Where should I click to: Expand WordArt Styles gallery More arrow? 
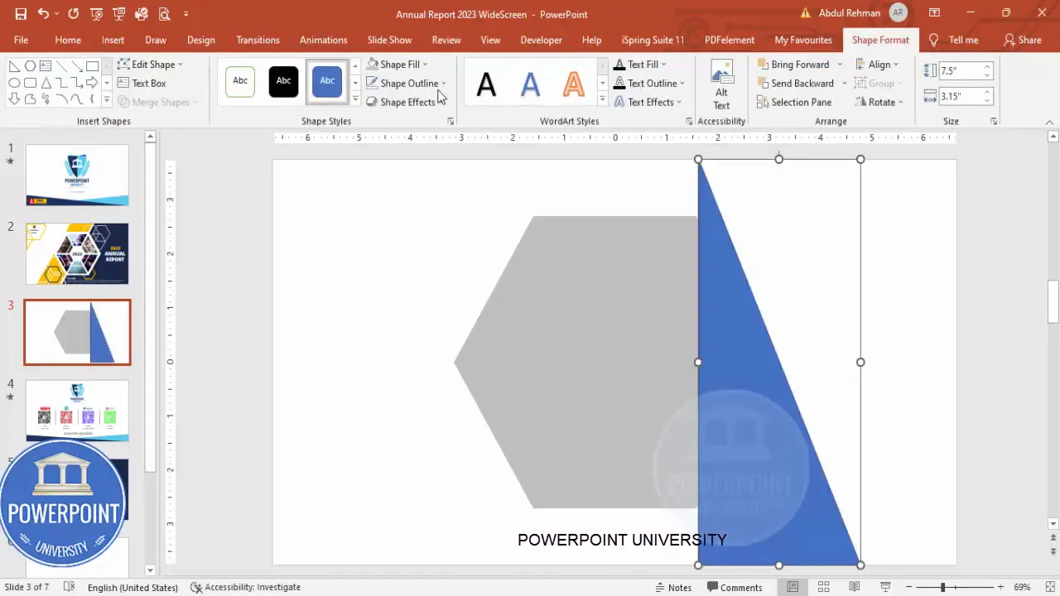(x=602, y=99)
